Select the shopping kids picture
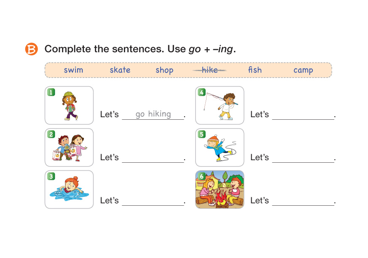 [70, 148]
